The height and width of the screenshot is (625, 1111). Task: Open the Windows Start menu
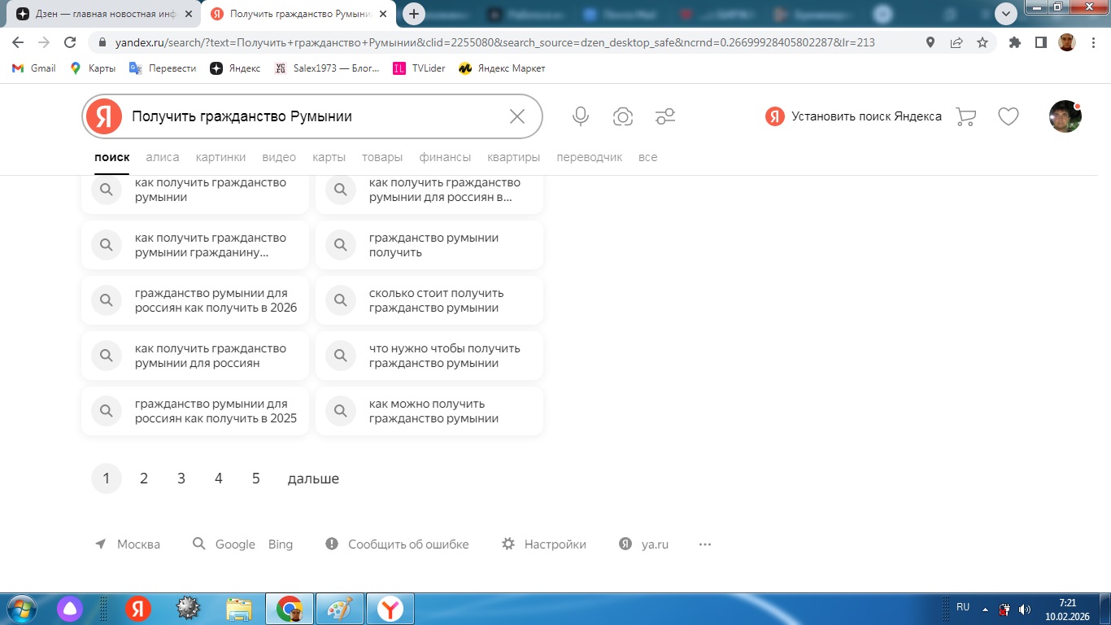coord(22,609)
